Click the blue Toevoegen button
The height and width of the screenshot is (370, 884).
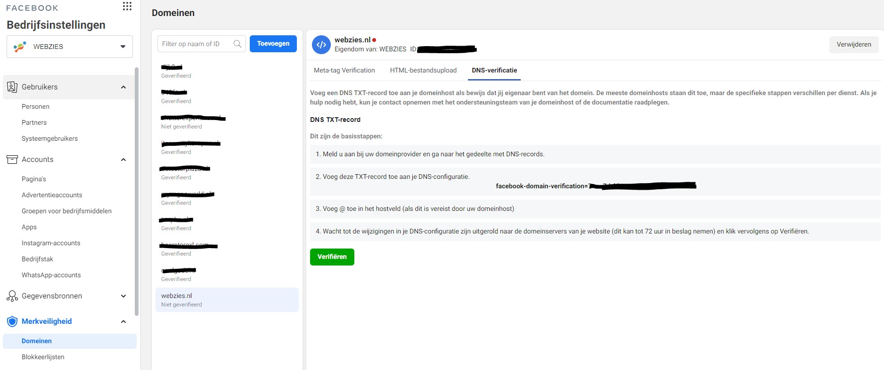coord(273,44)
